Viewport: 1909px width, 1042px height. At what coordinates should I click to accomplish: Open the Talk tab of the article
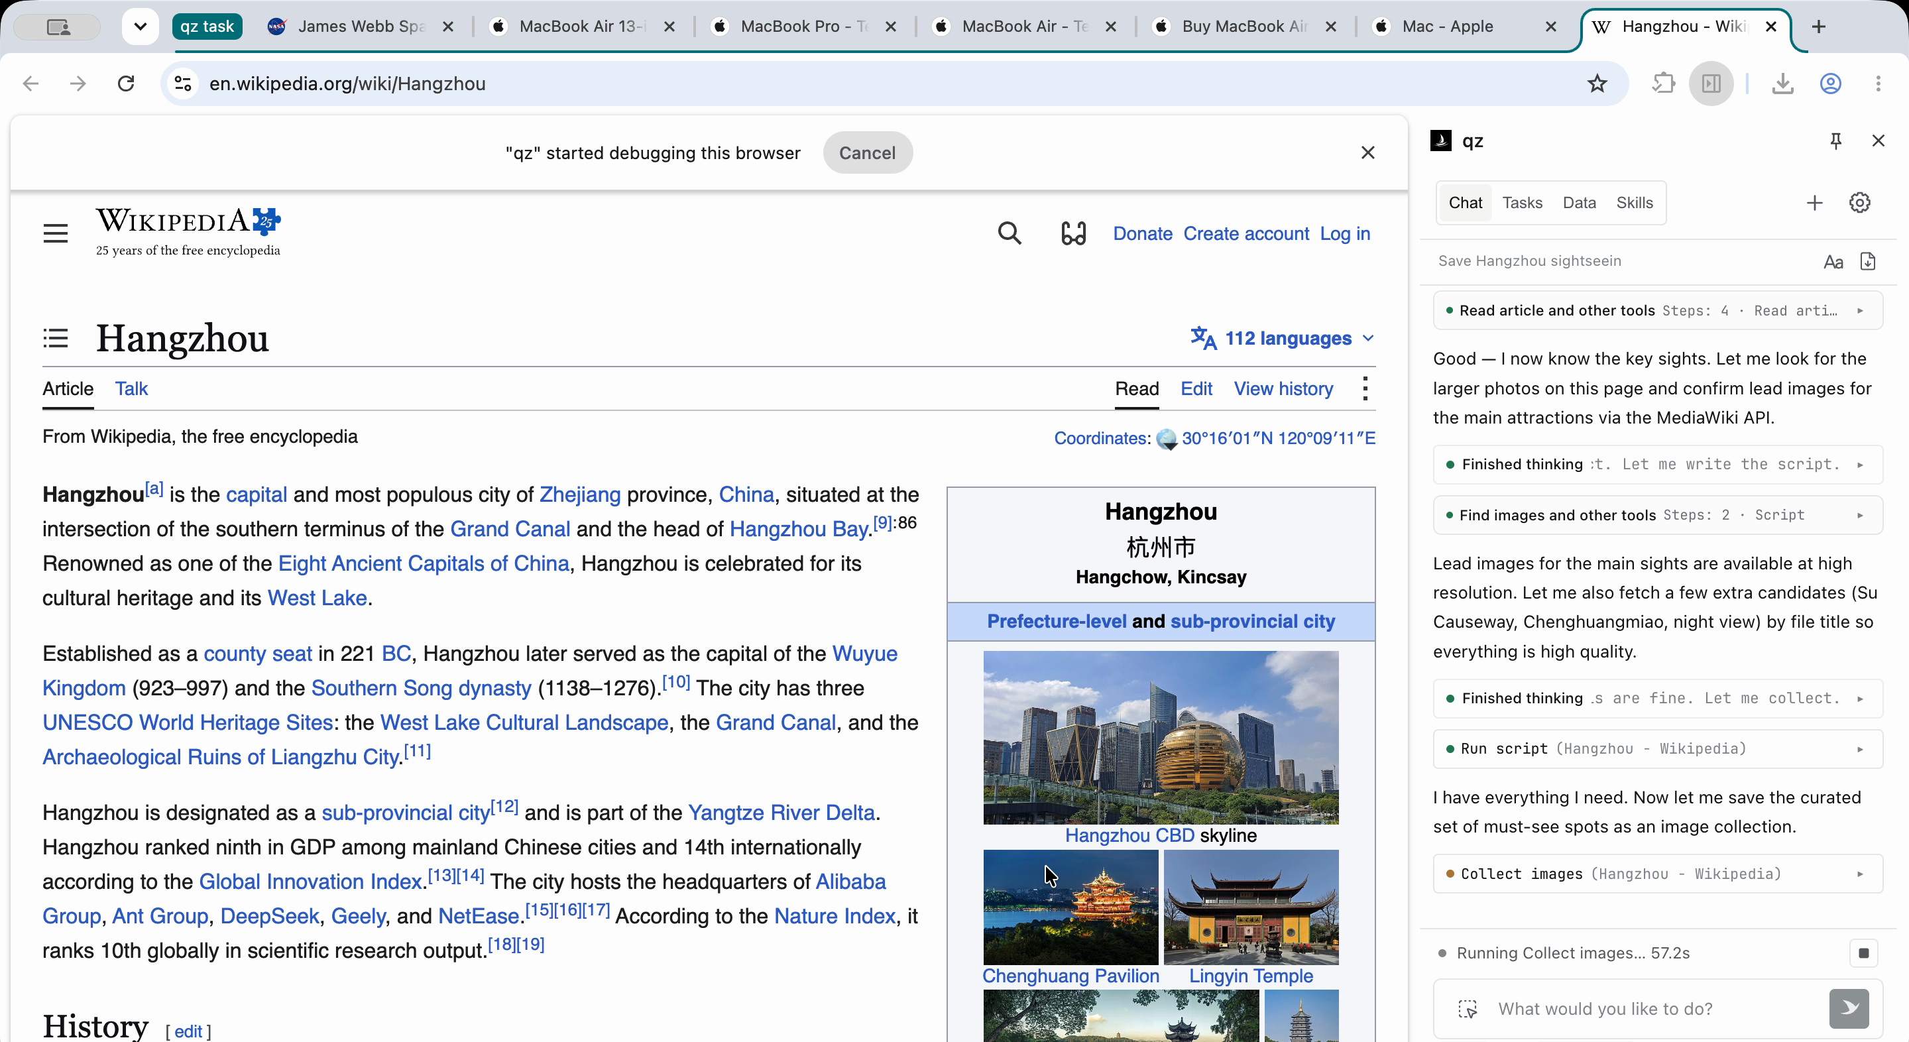[x=131, y=389]
